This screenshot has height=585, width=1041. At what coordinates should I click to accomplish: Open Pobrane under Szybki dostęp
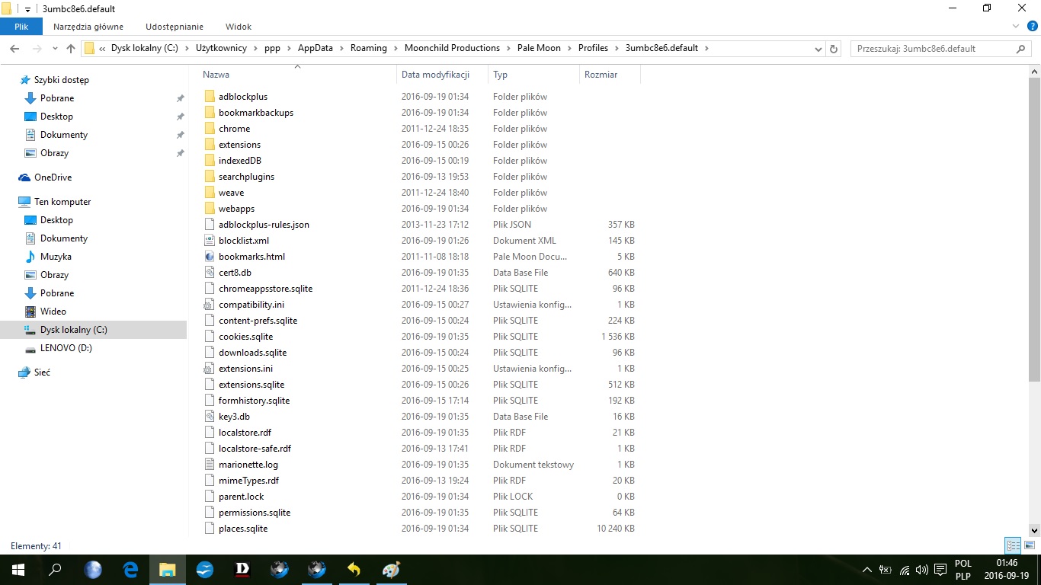(57, 98)
